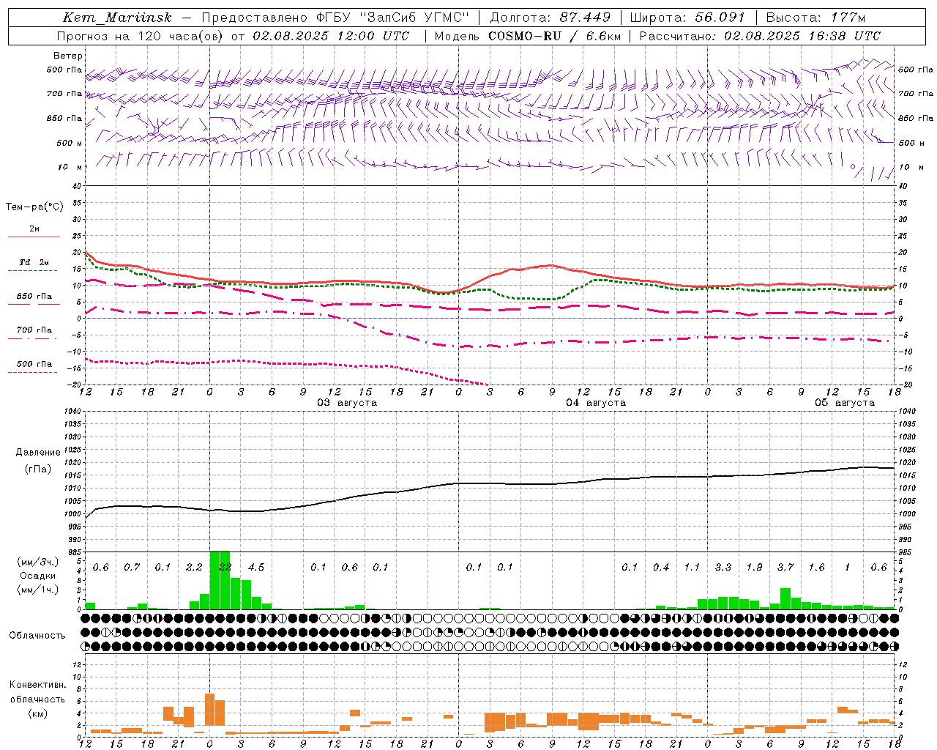This screenshot has height=750, width=937.
Task: Click "500 гПа" in the temperature legend
Action: [34, 364]
